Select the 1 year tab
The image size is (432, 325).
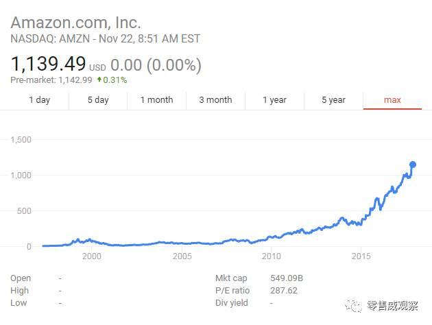[x=274, y=100]
